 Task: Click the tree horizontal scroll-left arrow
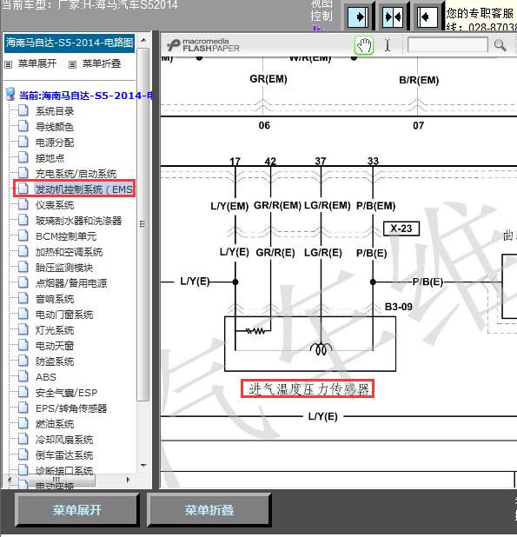[x=10, y=480]
